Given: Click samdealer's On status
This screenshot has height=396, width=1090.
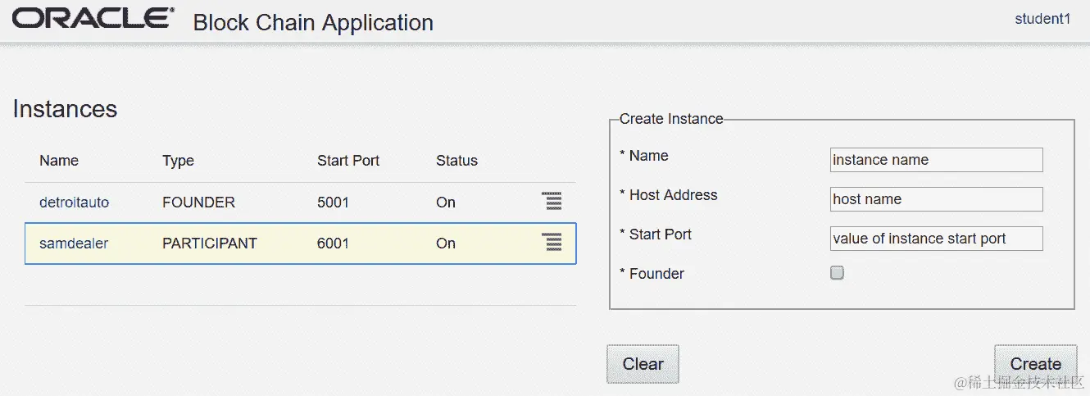Looking at the screenshot, I should point(446,244).
